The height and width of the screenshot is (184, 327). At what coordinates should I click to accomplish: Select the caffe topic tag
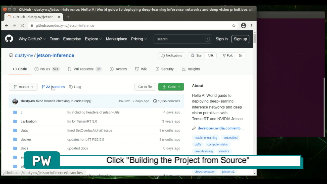pos(198,144)
